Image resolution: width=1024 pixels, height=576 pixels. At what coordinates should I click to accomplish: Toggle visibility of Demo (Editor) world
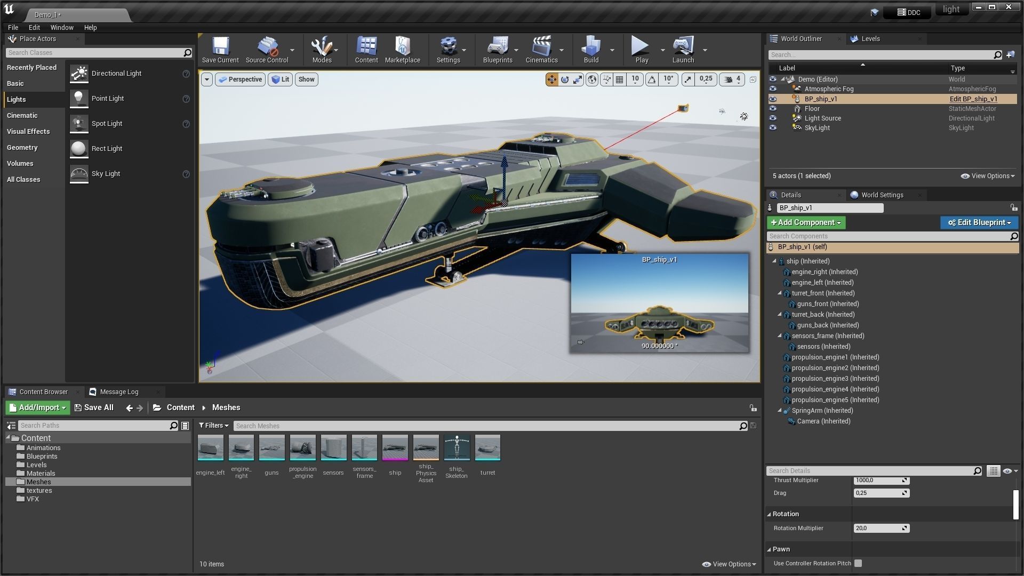click(x=773, y=79)
